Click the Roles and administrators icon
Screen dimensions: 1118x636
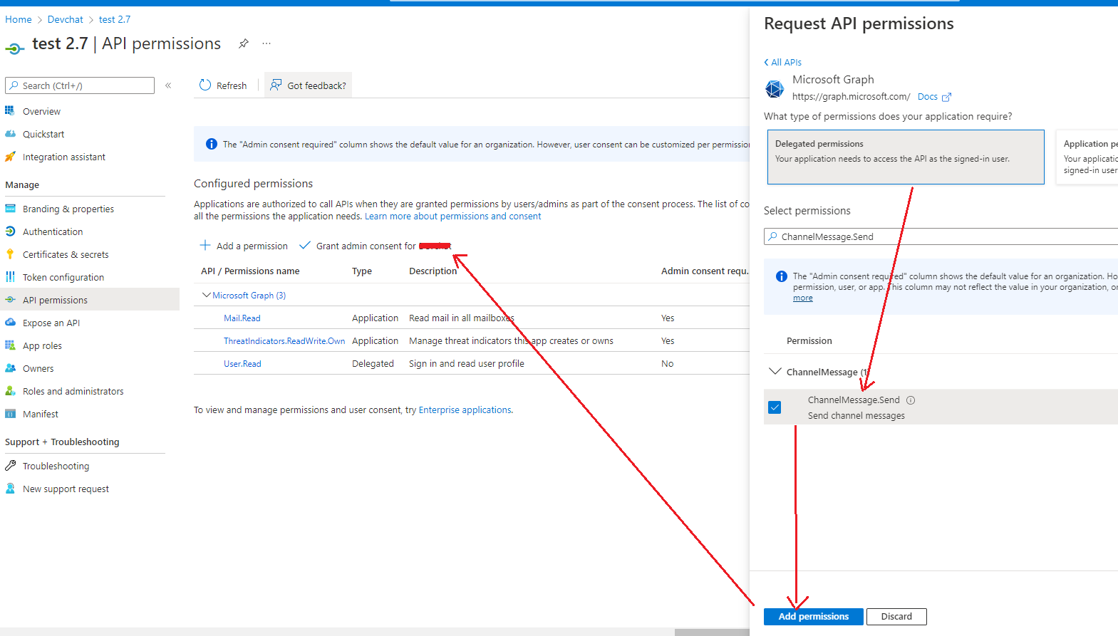pos(10,391)
